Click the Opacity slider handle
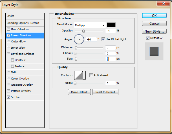The width and height of the screenshot is (172, 134). [x=83, y=31]
